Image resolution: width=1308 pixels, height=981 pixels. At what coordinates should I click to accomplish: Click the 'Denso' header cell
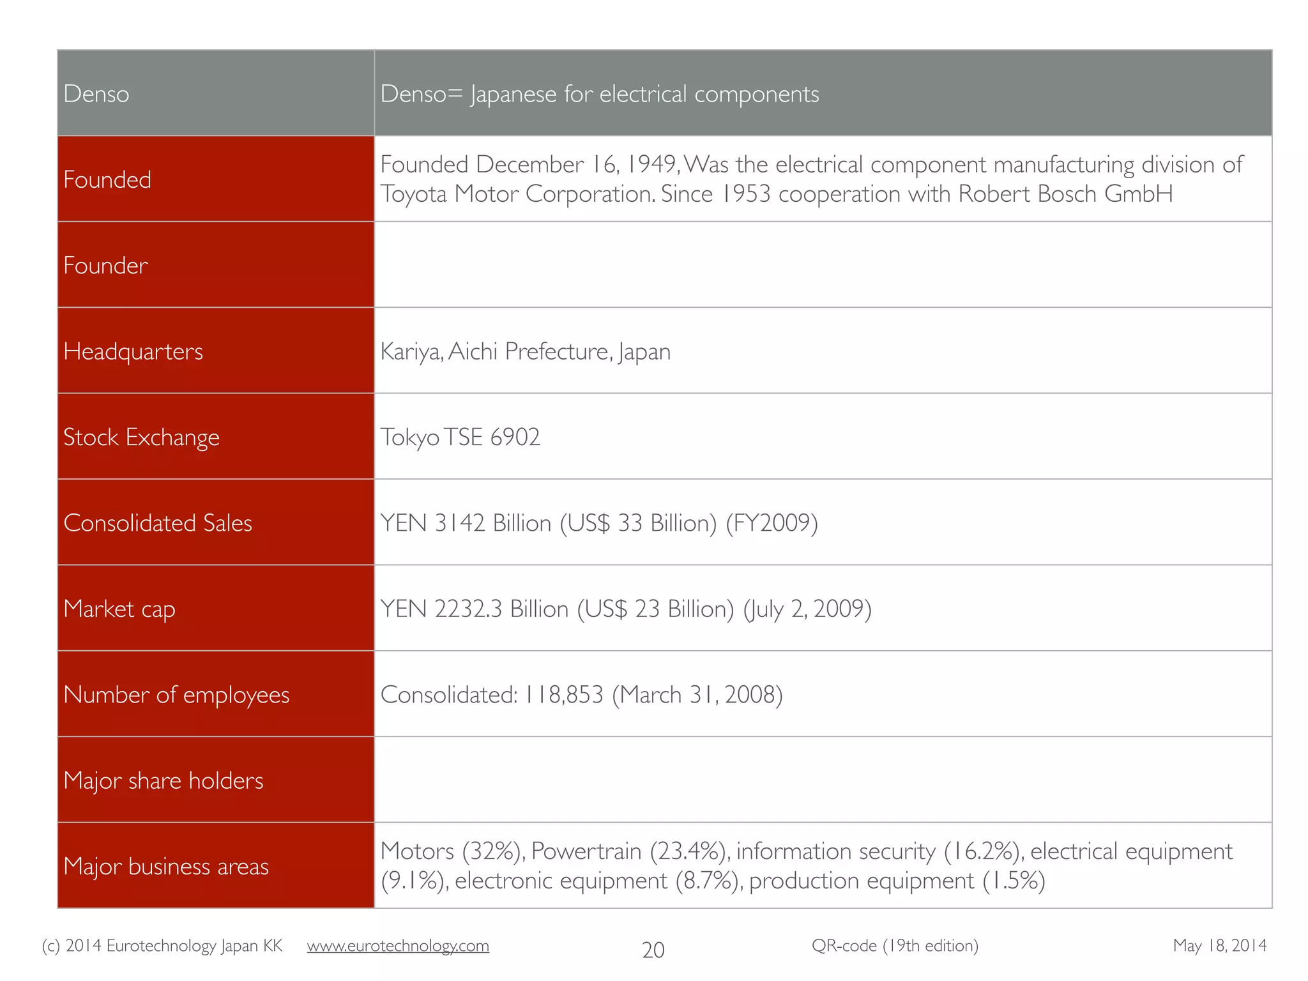click(x=216, y=93)
